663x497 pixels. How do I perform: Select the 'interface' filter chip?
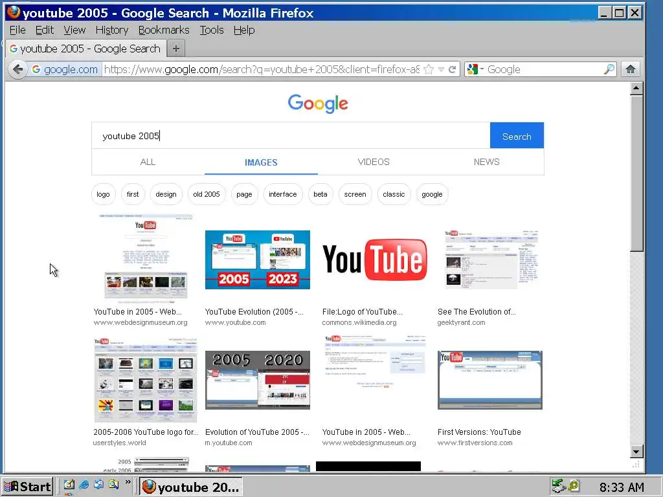coord(283,194)
